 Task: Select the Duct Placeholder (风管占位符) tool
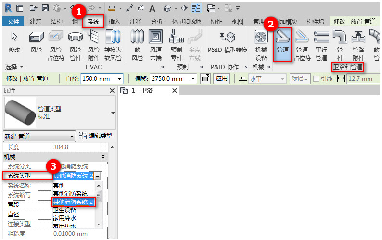(56, 45)
